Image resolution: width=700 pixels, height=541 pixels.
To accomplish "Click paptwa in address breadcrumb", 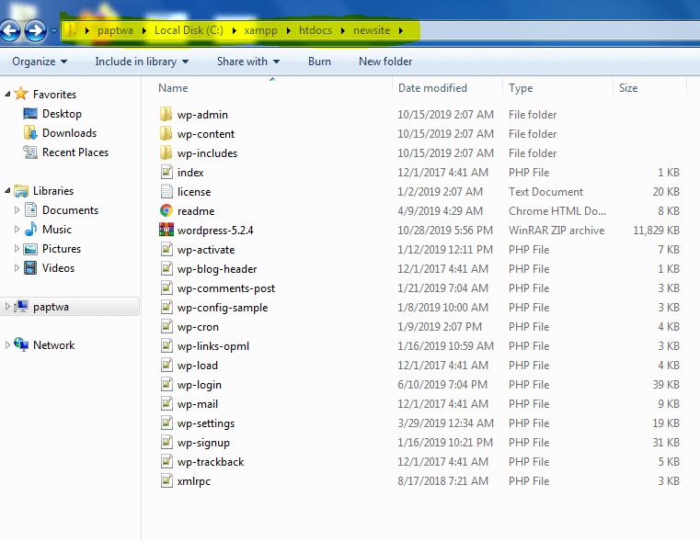I will pos(115,30).
